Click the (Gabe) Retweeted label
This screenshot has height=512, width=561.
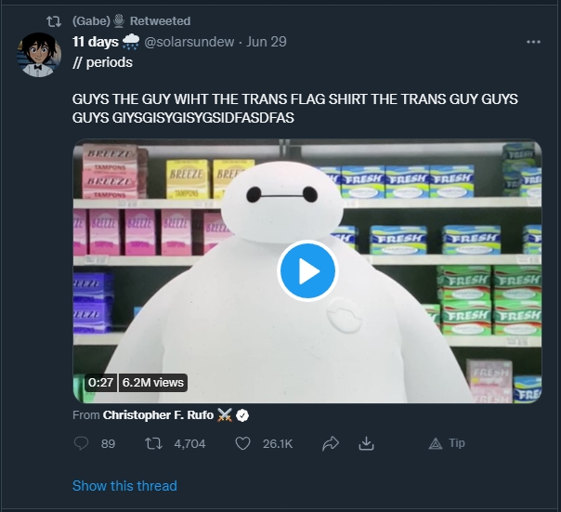(131, 21)
